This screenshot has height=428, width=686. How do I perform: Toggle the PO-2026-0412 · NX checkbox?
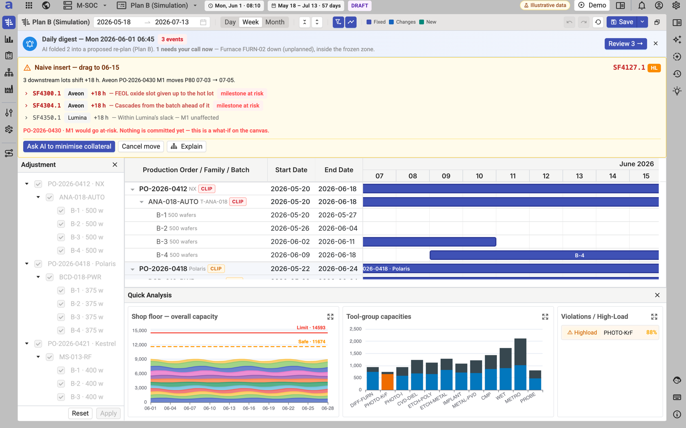click(x=38, y=184)
